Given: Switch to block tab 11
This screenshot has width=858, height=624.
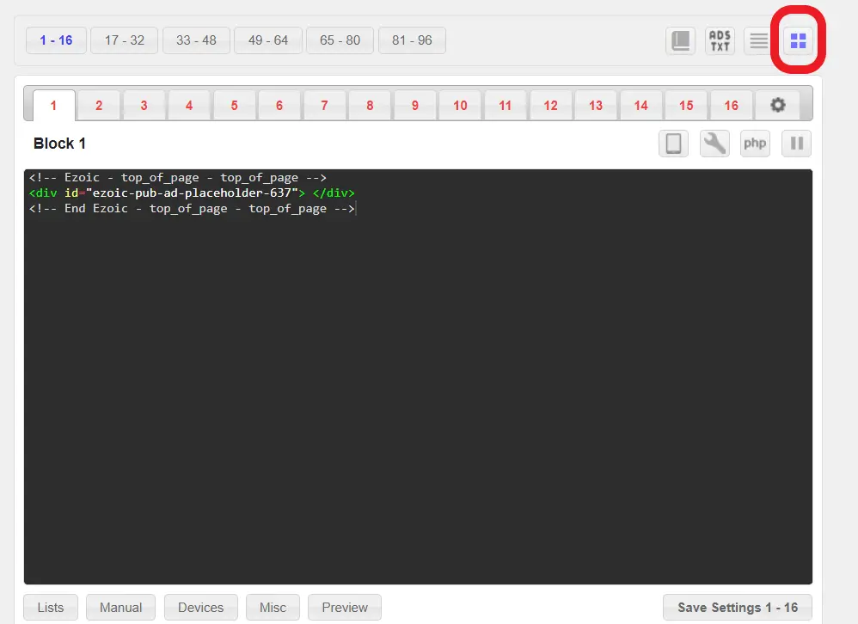Looking at the screenshot, I should tap(505, 106).
